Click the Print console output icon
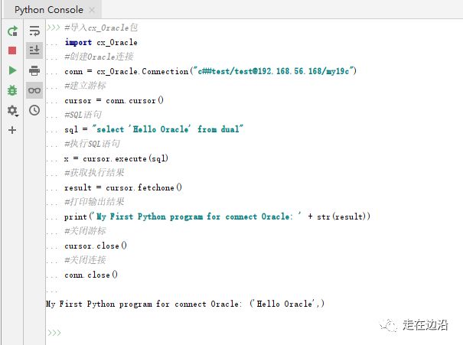This screenshot has width=463, height=345. pyautogui.click(x=34, y=70)
